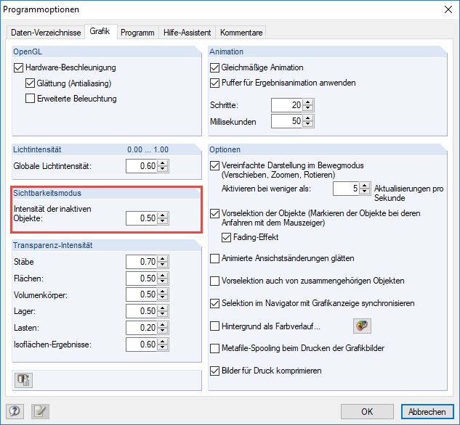Click the Isoflächen-Ergebnisse spinner arrows
This screenshot has width=460, height=425.
tap(163, 344)
